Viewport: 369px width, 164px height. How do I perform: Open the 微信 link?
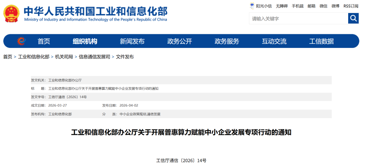[323, 6]
